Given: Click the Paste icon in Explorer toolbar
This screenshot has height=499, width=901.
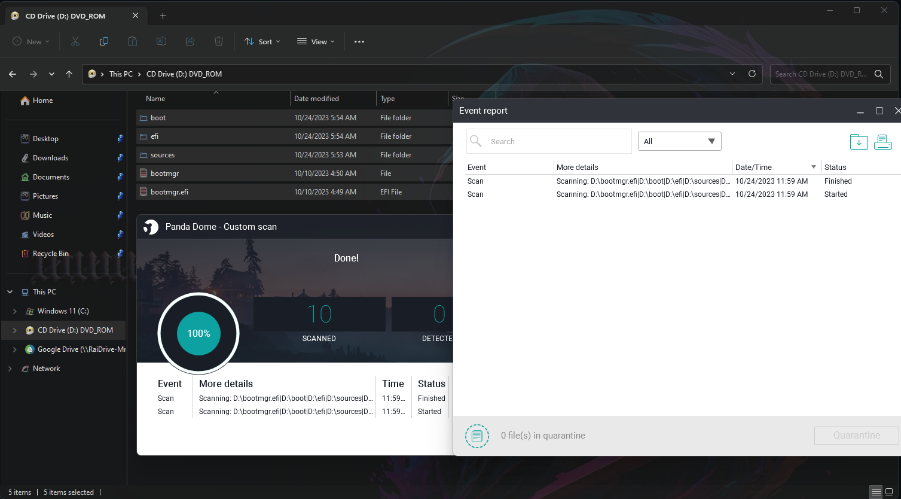Looking at the screenshot, I should [133, 41].
